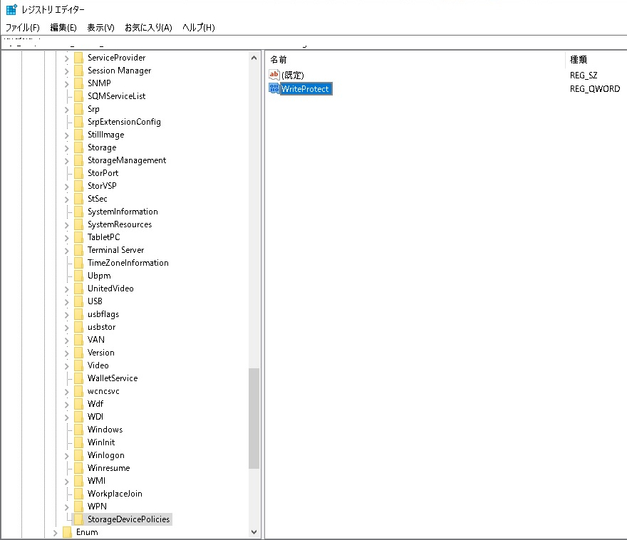Screen dimensions: 627x540
Task: Click the Storage key folder icon
Action: (78, 147)
